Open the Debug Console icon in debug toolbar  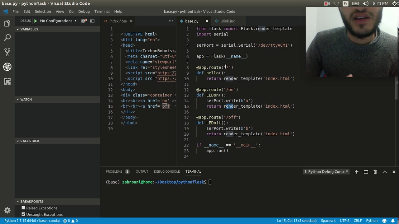[x=92, y=21]
